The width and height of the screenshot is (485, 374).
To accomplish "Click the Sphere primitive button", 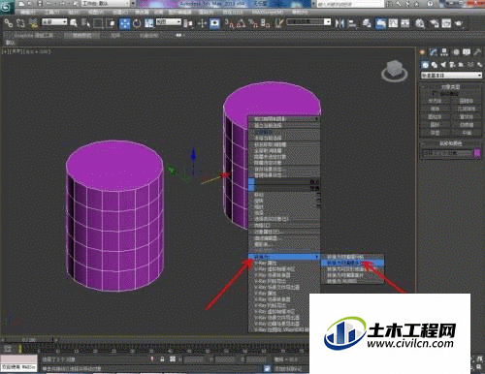I will [x=435, y=109].
